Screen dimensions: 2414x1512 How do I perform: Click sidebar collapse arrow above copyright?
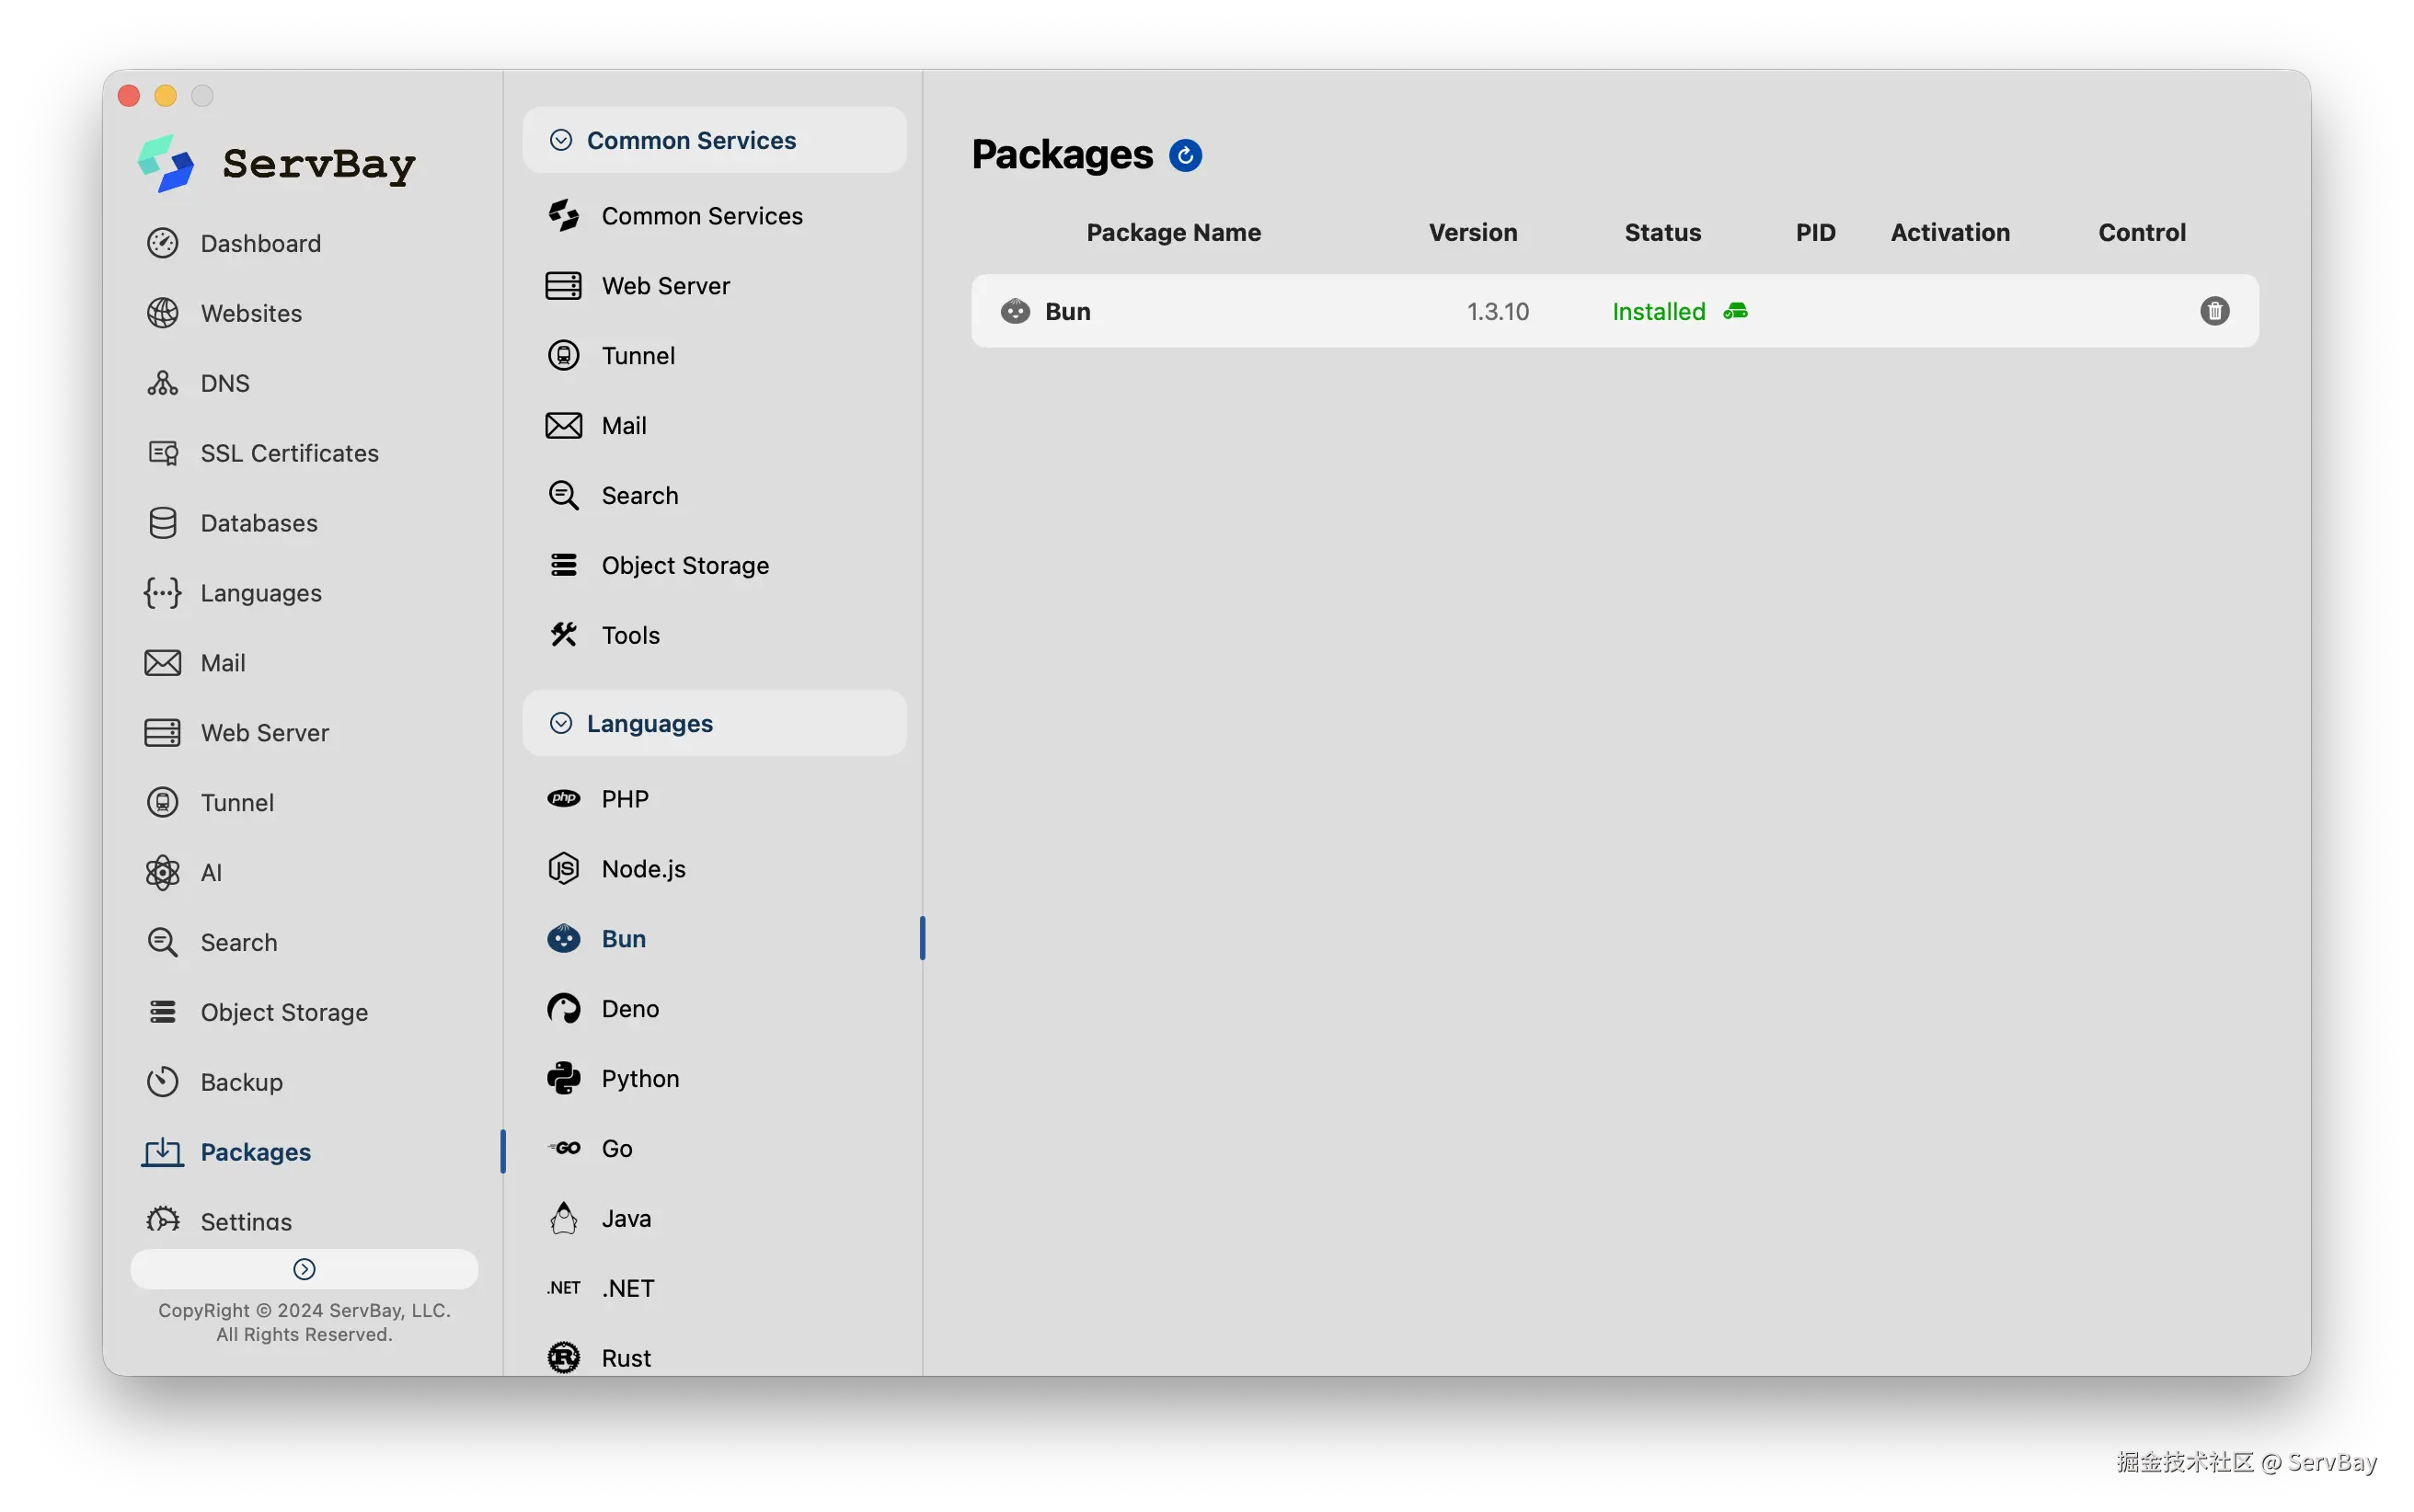coord(304,1269)
